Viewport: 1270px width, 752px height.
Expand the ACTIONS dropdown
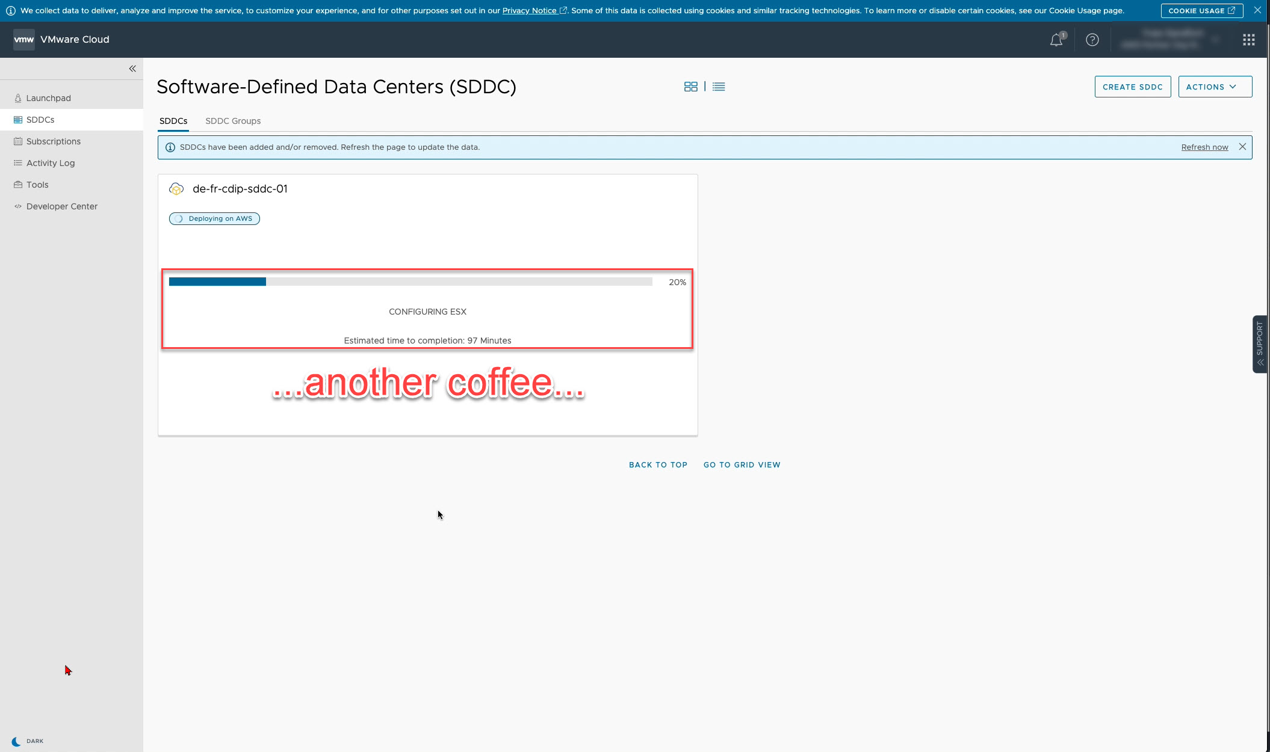tap(1215, 87)
